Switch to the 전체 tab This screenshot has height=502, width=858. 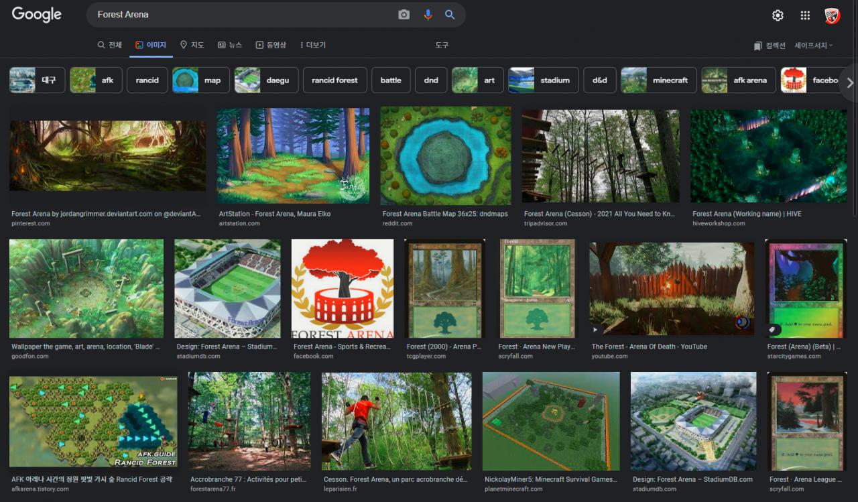coord(110,45)
